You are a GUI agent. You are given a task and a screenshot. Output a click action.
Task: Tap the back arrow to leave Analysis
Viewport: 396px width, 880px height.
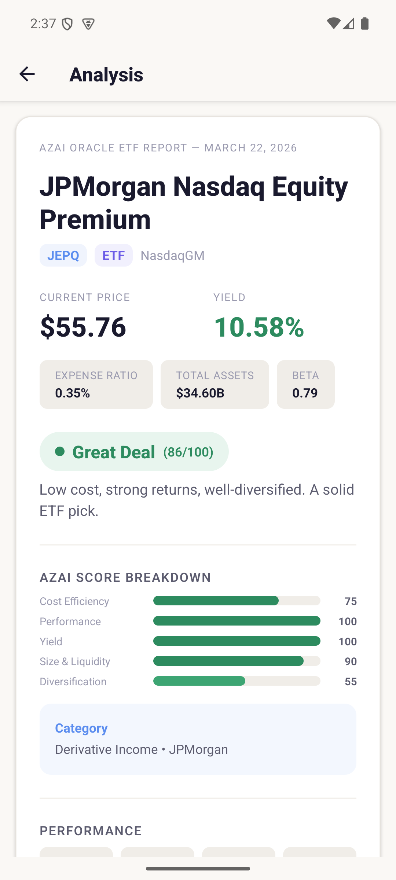click(27, 74)
